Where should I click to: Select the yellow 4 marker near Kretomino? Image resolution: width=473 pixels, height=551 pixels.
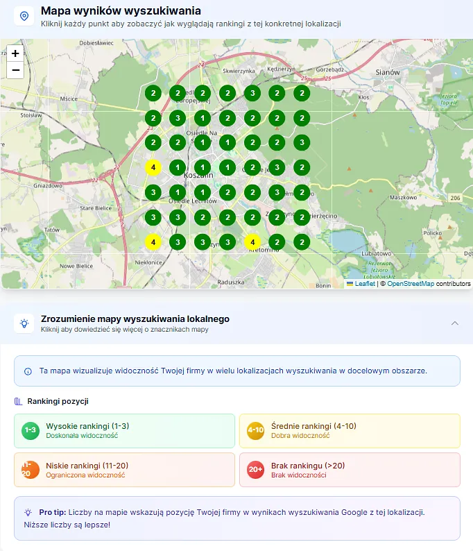coord(252,242)
